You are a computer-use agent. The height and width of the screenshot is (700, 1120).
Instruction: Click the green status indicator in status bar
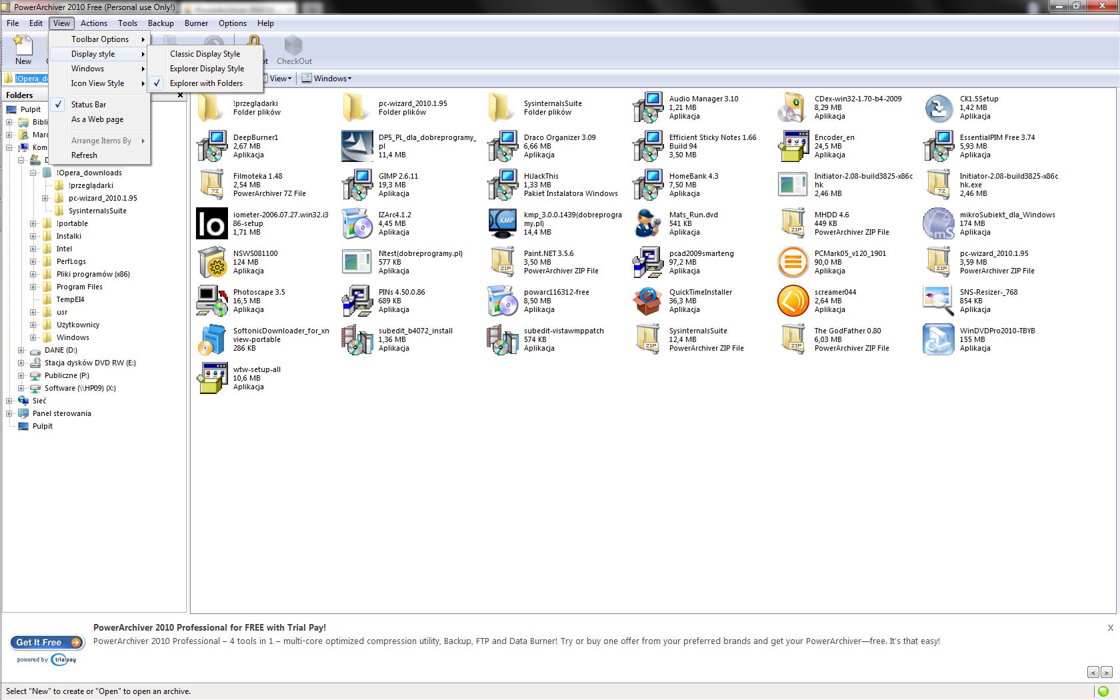coord(1103,691)
